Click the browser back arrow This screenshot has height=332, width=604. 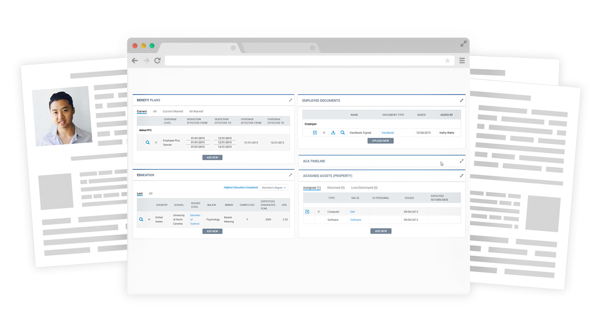pyautogui.click(x=134, y=61)
